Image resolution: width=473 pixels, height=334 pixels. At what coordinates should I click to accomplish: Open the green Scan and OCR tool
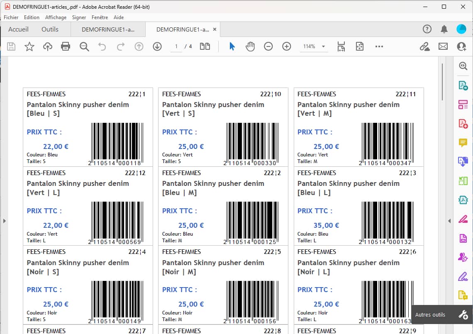pyautogui.click(x=463, y=181)
